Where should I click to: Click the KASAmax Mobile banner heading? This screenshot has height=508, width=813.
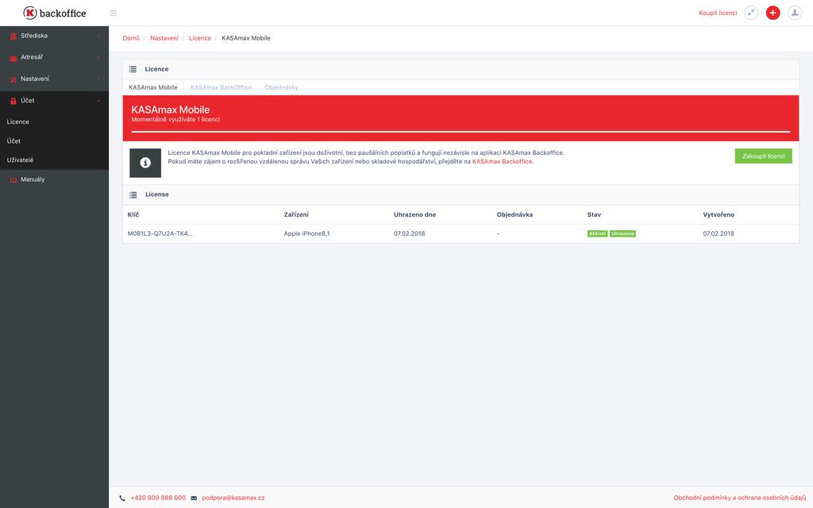pos(171,110)
